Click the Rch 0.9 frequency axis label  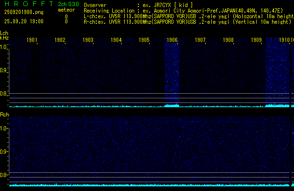[4, 151]
